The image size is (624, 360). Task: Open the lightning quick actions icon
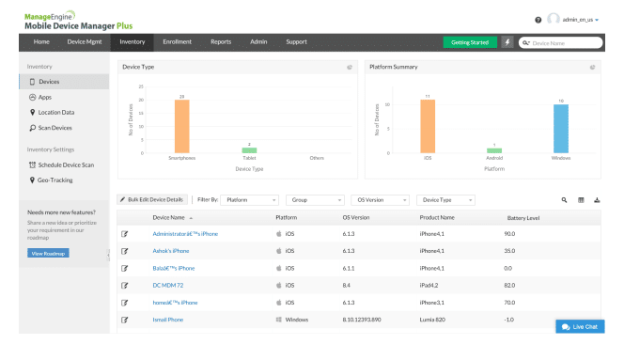point(507,42)
